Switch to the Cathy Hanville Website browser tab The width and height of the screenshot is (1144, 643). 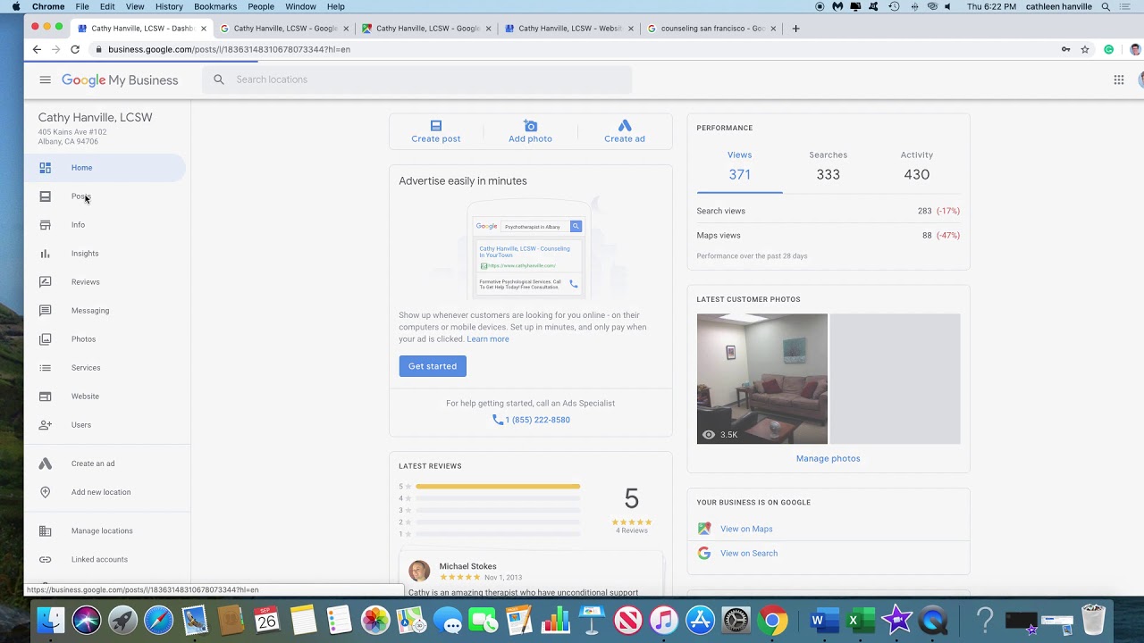[x=569, y=29]
